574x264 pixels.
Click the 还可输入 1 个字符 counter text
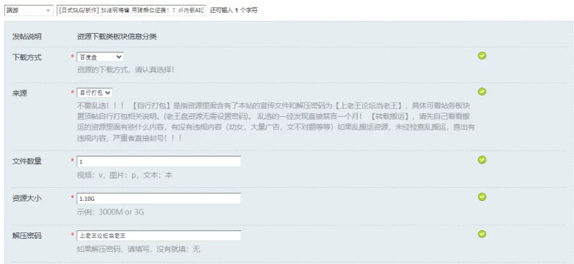pyautogui.click(x=234, y=10)
